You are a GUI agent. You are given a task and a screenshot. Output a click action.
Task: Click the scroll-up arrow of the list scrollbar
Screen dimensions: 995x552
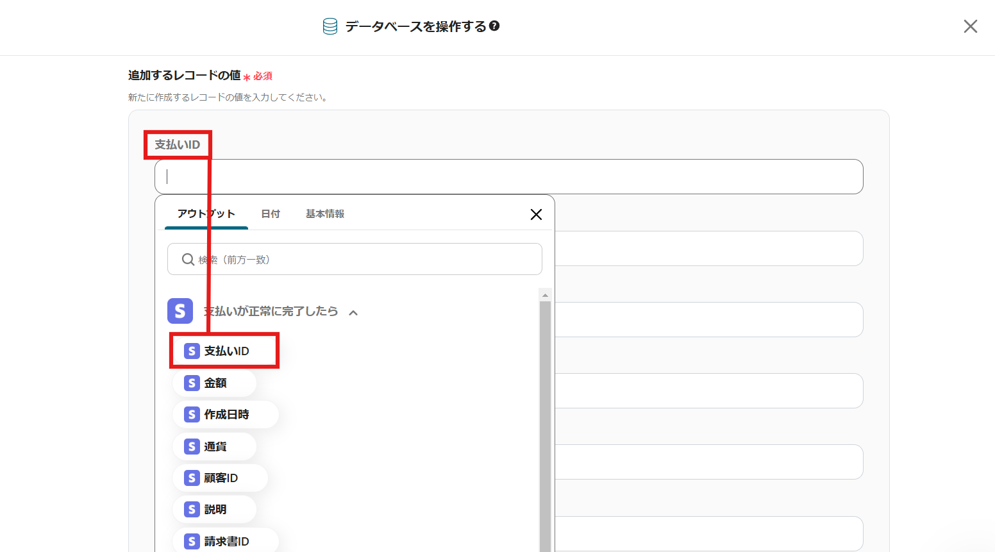pyautogui.click(x=546, y=295)
